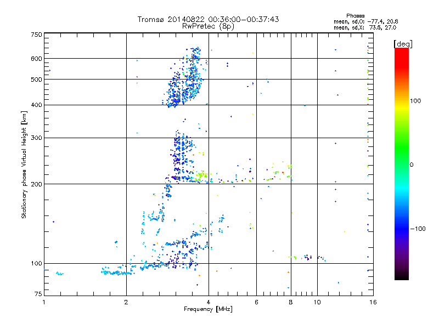The image size is (439, 329).
Task: Click the 'Phases' header text
Action: coord(355,16)
